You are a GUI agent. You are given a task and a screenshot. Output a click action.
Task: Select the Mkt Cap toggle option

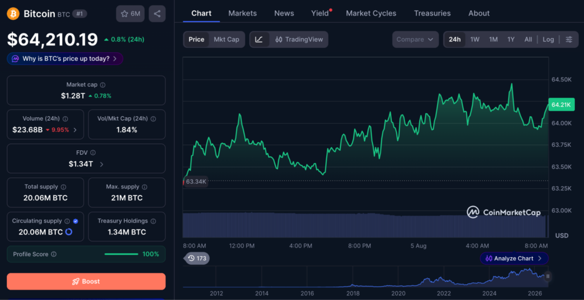(226, 39)
